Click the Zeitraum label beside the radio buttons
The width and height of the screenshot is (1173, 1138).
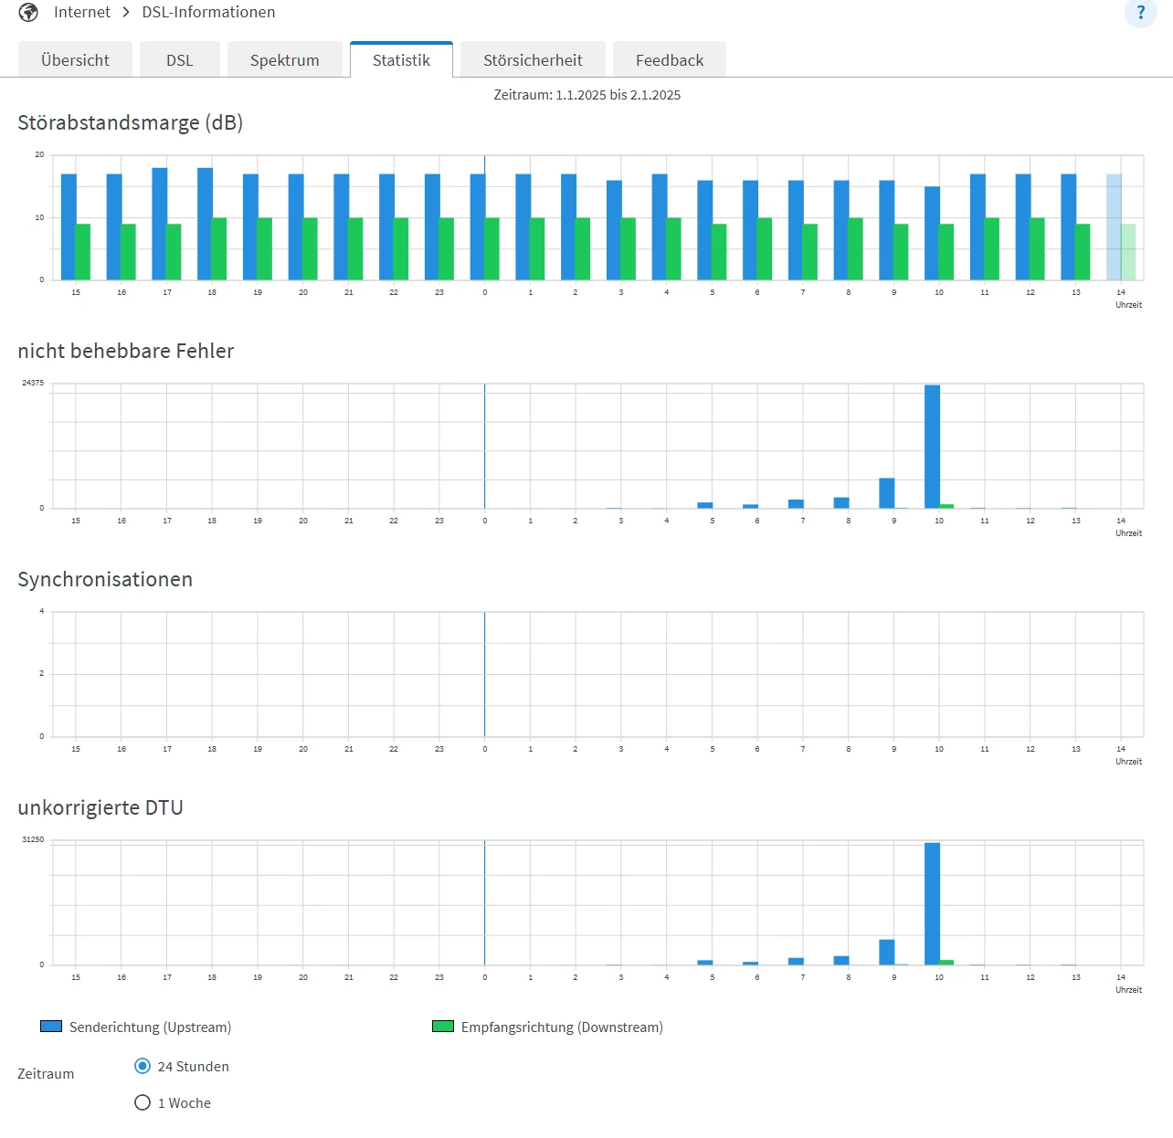pos(46,1074)
